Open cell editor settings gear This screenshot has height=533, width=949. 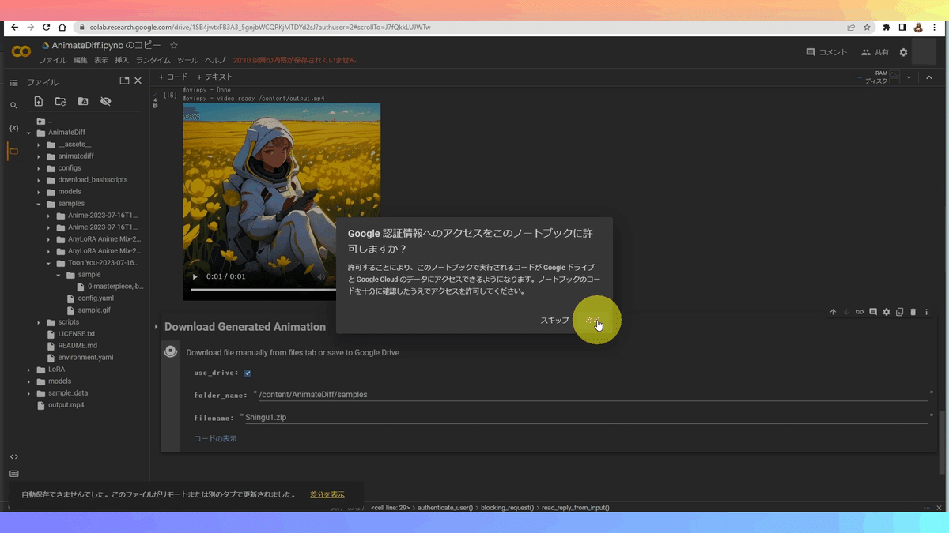click(887, 312)
